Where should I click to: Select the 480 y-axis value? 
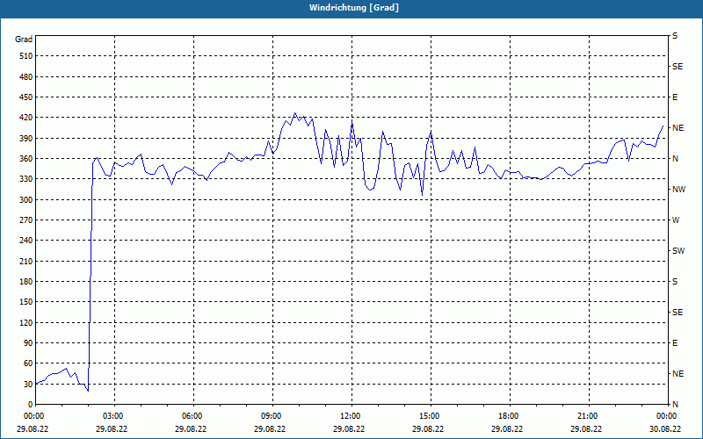pyautogui.click(x=26, y=76)
